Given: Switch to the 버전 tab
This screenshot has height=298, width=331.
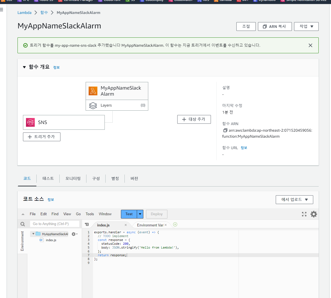Looking at the screenshot, I should tap(134, 179).
